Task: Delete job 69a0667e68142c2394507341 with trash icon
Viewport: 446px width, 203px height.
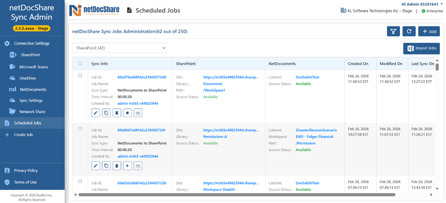Action: [117, 166]
